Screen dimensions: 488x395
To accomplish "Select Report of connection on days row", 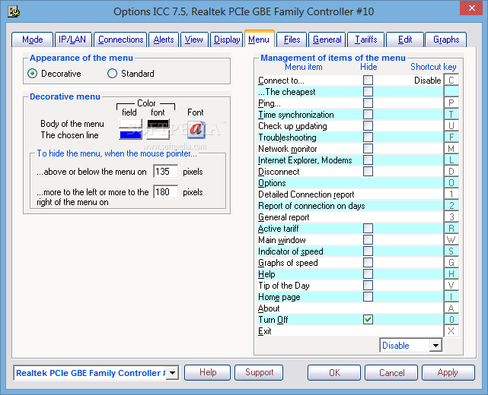I will (350, 206).
